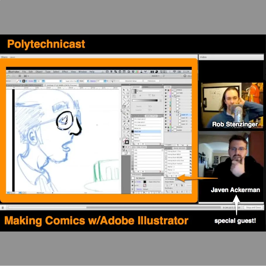Switch to the Graphic Styles tab
The width and height of the screenshot is (266, 266).
pos(138,116)
